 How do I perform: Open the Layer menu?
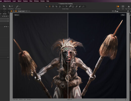point(14,1)
